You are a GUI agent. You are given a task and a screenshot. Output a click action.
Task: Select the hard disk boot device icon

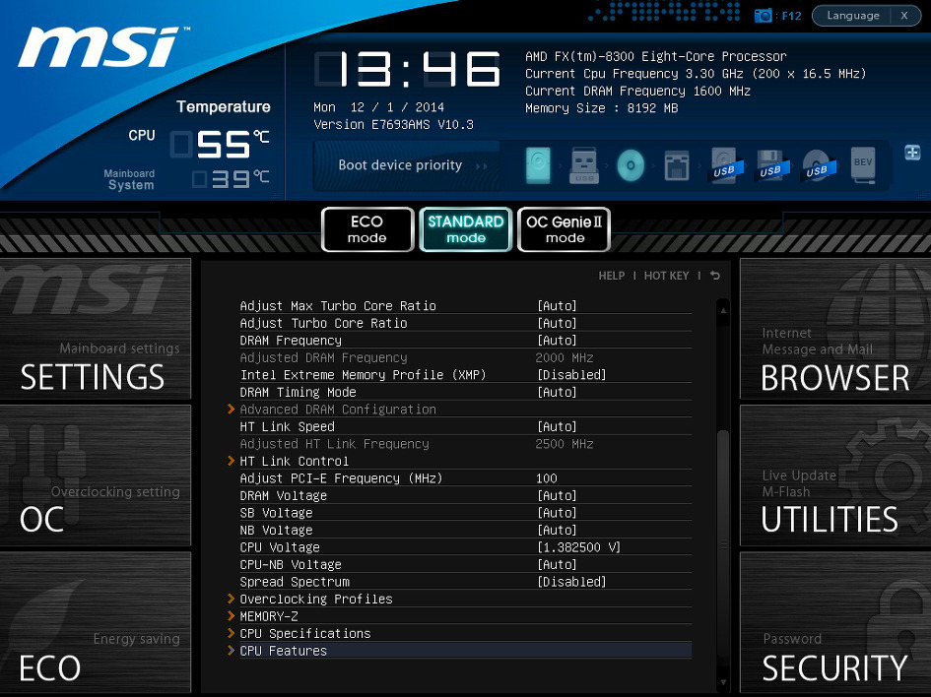(x=538, y=164)
